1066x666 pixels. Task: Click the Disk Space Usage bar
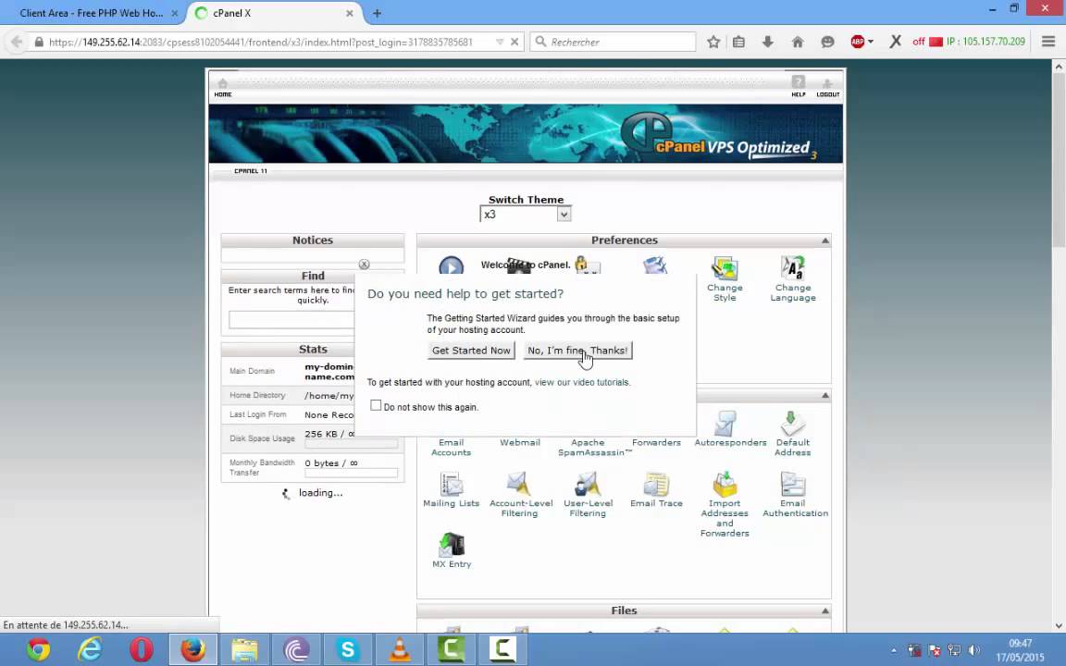pyautogui.click(x=351, y=444)
